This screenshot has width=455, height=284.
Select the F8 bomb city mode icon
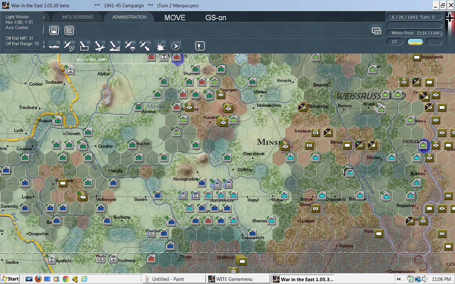point(114,46)
